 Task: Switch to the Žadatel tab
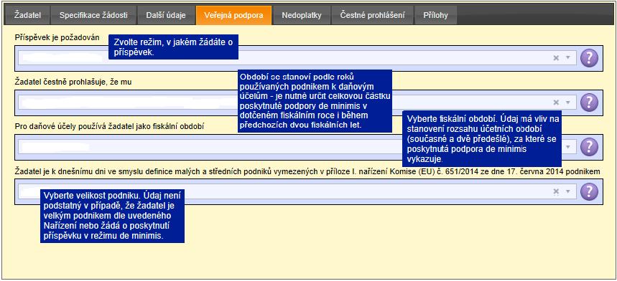coord(27,15)
